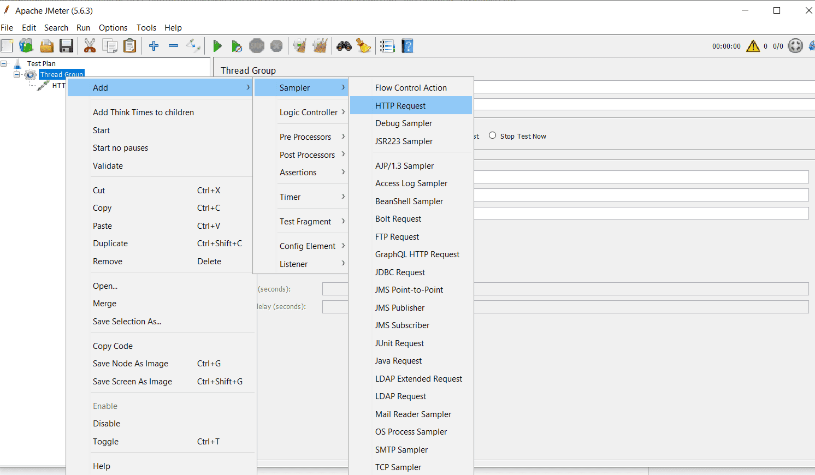The image size is (815, 475).
Task: Expand the Logic Controller submenu
Action: pyautogui.click(x=309, y=112)
